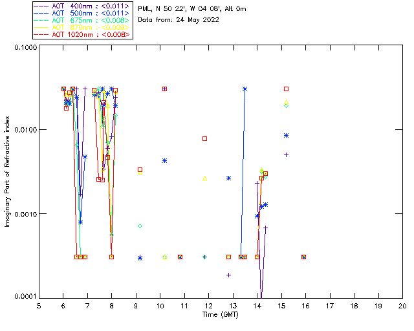Click the AOT 500nm legend entry
Image resolution: width=414 pixels, height=331 pixels.
[82, 13]
